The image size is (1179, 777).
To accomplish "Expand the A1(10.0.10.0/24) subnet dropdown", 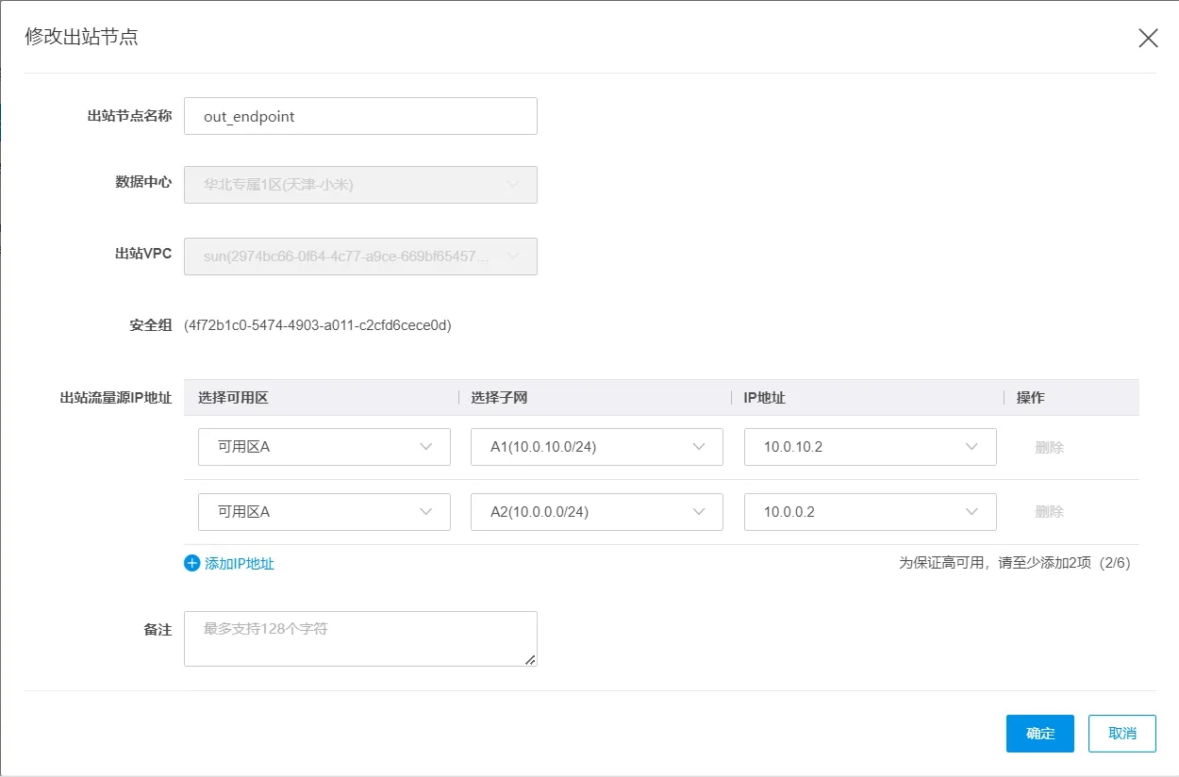I will [x=596, y=447].
